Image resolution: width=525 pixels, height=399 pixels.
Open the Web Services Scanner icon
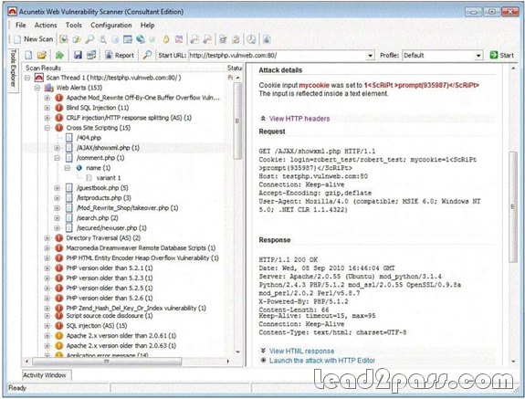(x=194, y=39)
